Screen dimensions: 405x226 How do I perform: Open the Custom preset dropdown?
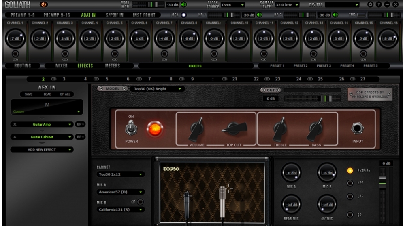coord(47,111)
